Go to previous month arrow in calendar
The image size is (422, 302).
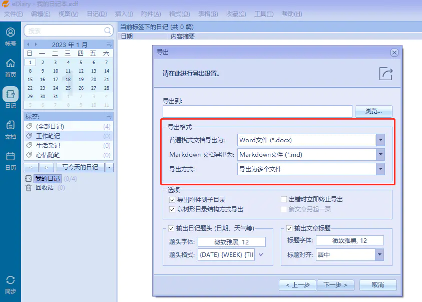[x=29, y=45]
